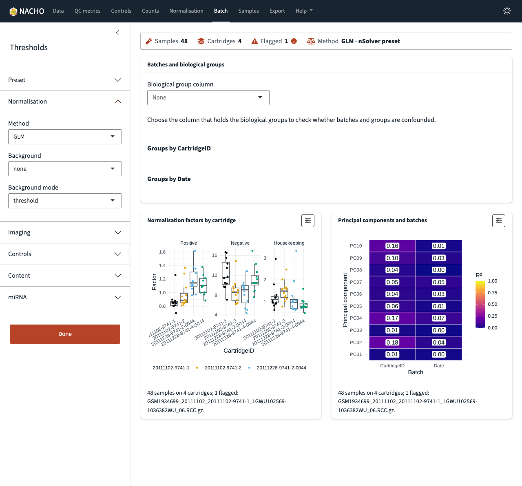The height and width of the screenshot is (486, 522).
Task: Expand the Imaging section
Action: (65, 232)
